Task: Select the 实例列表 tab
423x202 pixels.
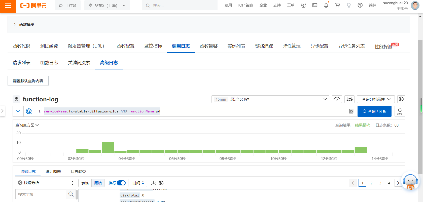Action: point(236,46)
